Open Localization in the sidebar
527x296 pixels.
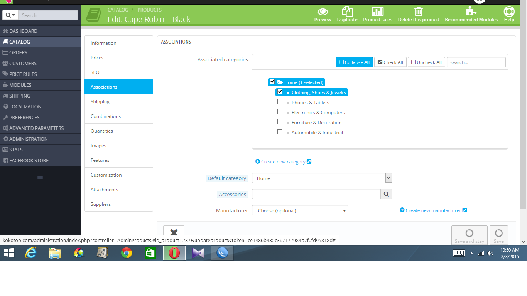click(40, 106)
